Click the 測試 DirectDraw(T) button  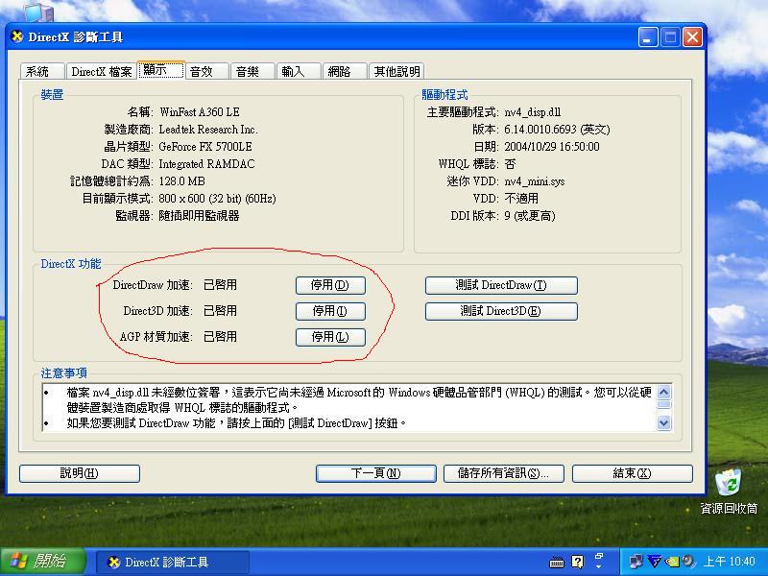point(501,285)
